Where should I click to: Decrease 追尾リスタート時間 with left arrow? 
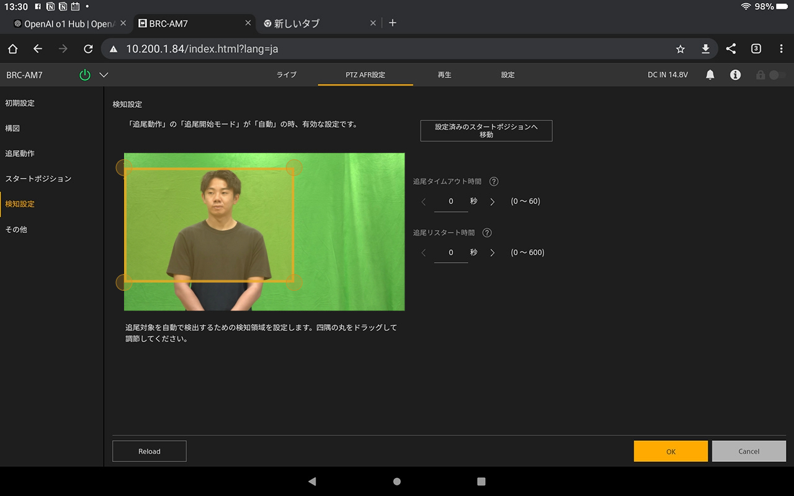424,252
